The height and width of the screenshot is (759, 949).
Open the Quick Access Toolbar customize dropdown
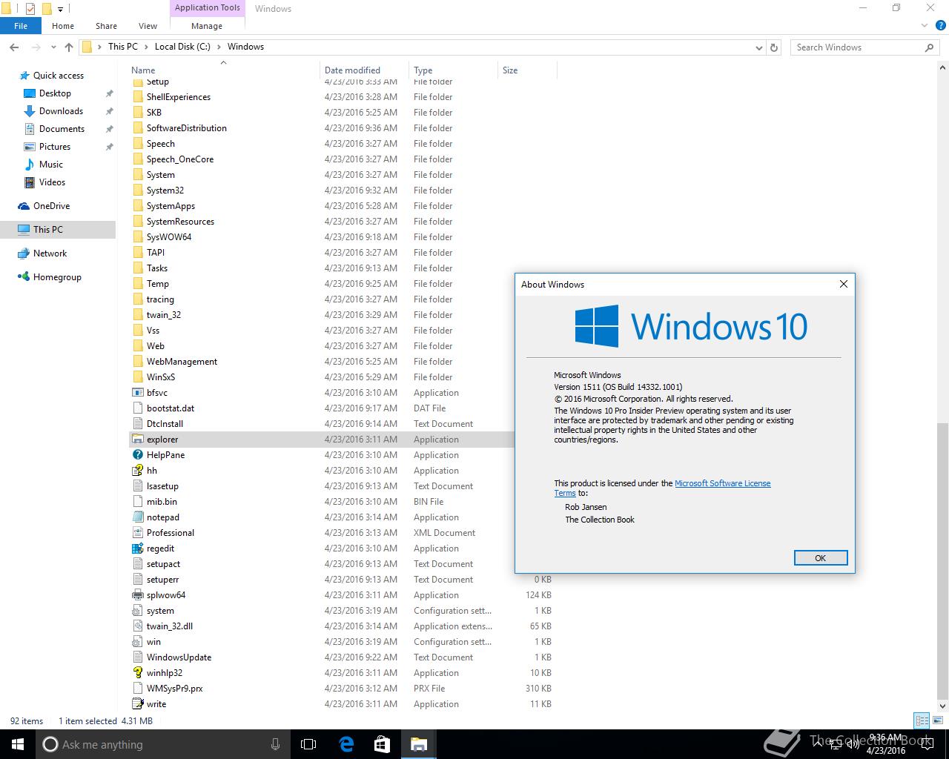pos(61,9)
